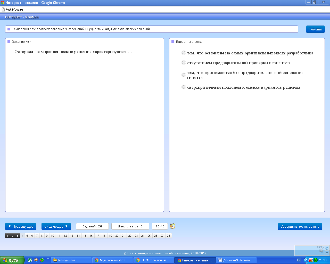Click EN language indicator
330x264 pixels.
coord(299,260)
